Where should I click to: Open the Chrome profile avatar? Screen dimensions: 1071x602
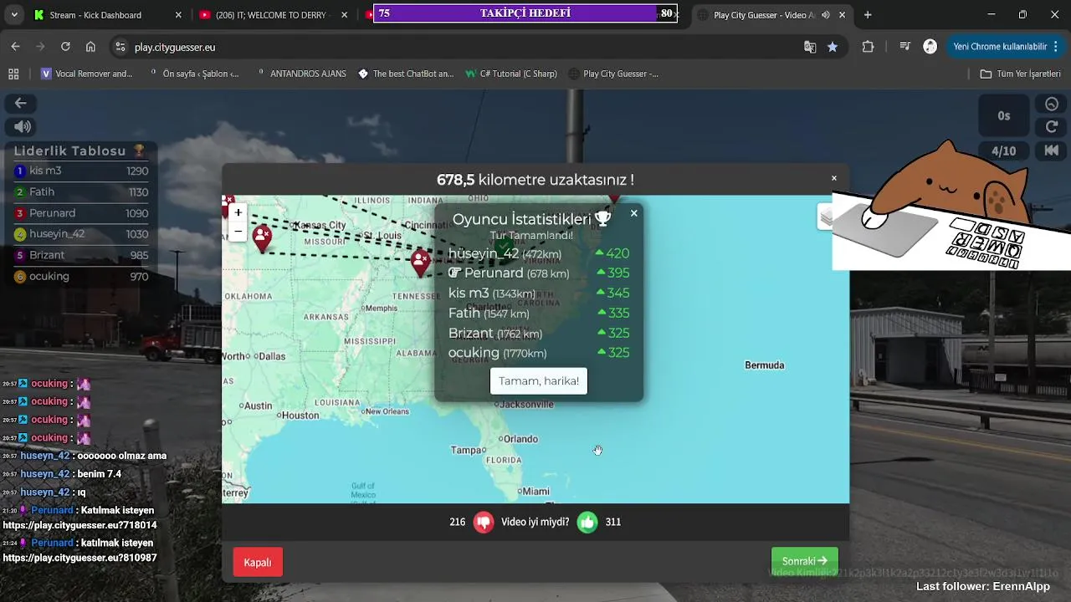(930, 47)
